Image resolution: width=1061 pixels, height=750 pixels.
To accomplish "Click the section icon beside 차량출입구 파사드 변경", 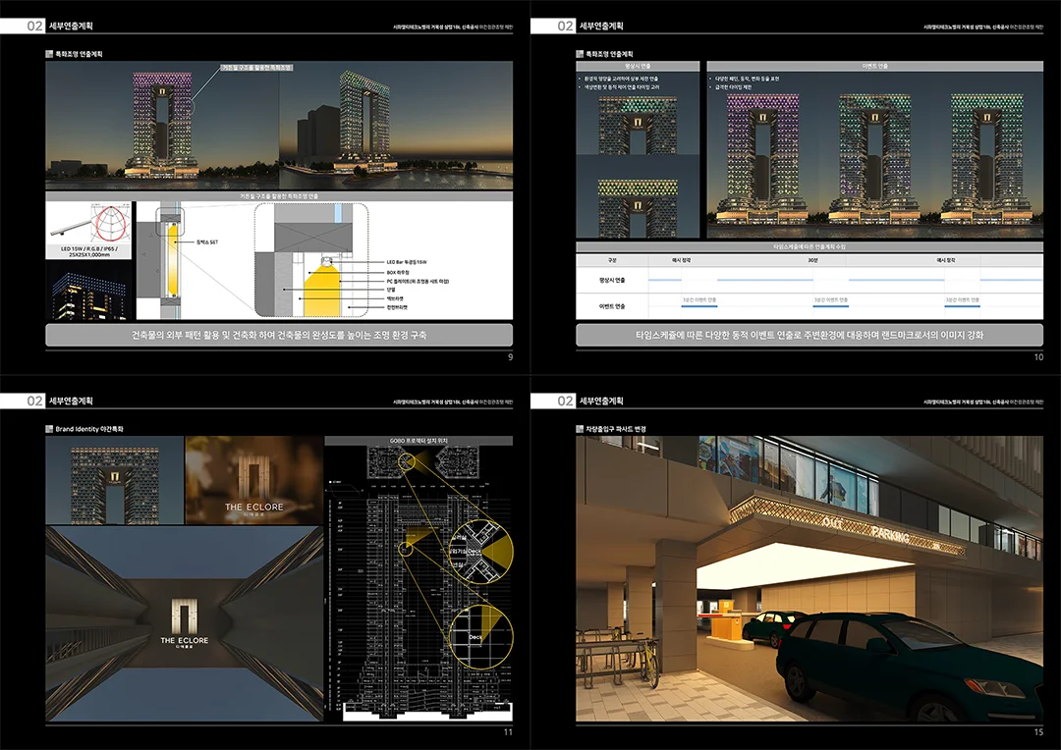I will pyautogui.click(x=581, y=429).
